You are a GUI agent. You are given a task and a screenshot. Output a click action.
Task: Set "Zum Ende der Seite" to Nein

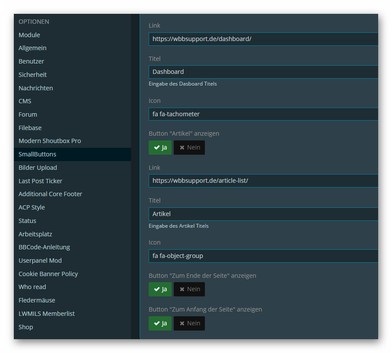coord(189,289)
